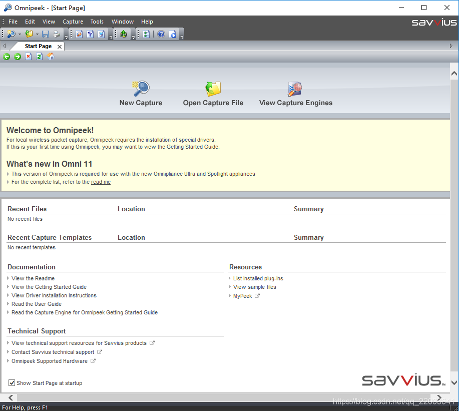
Task: Open View Driver Installation Instructions link
Action: tap(54, 295)
